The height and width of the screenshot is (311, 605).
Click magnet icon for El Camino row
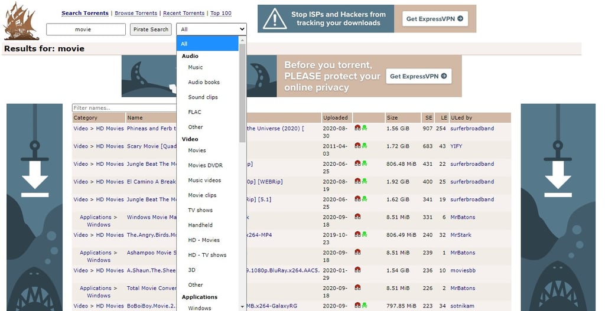click(x=357, y=181)
